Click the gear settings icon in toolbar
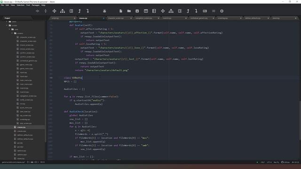The width and height of the screenshot is (301, 169). [222, 11]
